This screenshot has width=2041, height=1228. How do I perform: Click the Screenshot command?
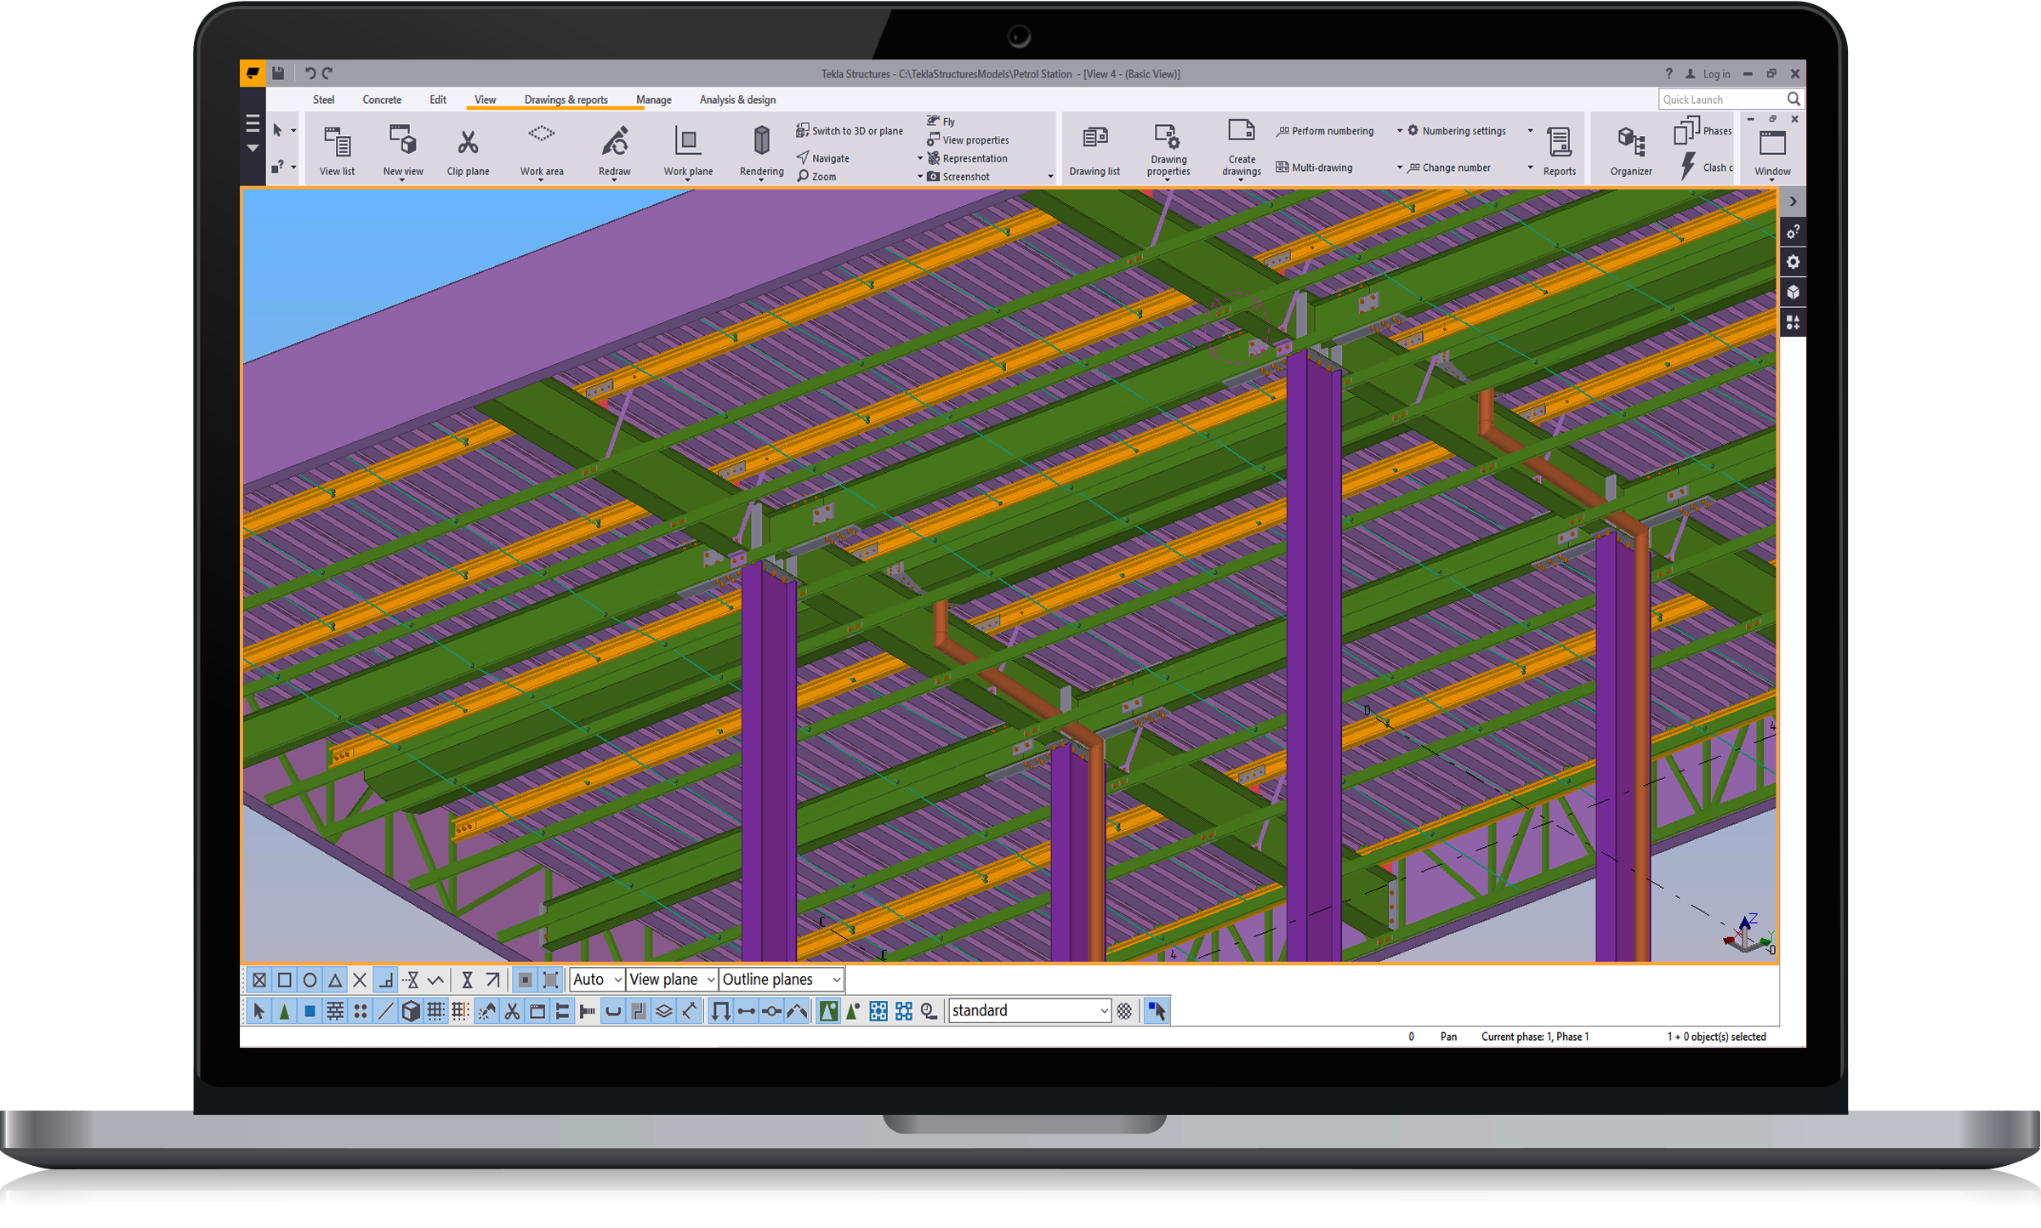point(958,176)
